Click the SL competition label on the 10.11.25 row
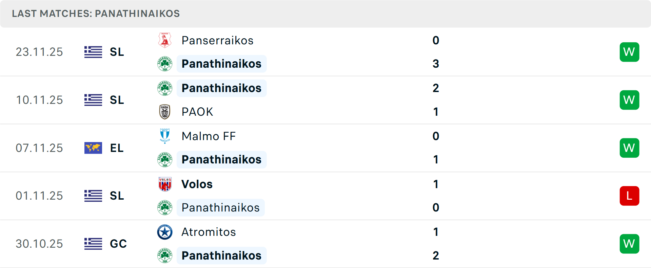The width and height of the screenshot is (651, 268). pyautogui.click(x=117, y=100)
